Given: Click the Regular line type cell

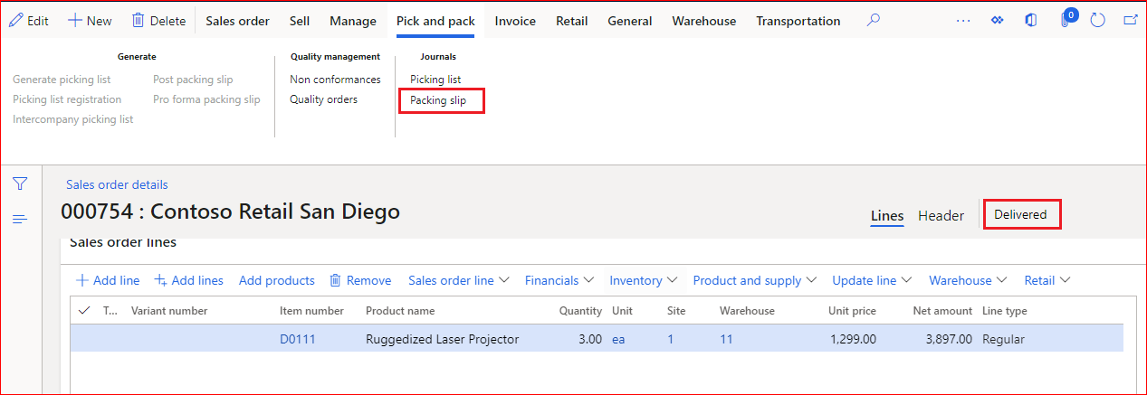Looking at the screenshot, I should tap(1003, 340).
